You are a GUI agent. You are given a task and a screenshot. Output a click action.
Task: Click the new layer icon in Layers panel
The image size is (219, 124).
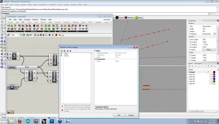189,66
